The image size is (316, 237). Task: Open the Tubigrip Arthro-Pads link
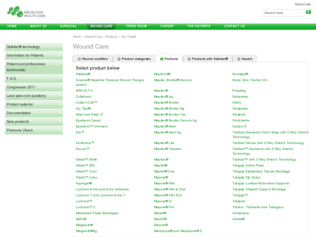[248, 165]
